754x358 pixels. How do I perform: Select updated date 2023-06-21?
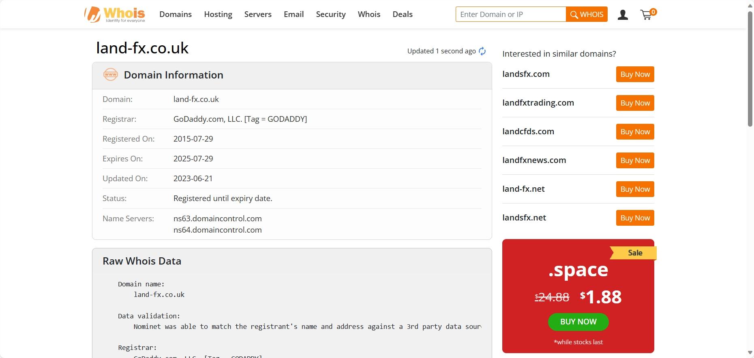point(193,178)
